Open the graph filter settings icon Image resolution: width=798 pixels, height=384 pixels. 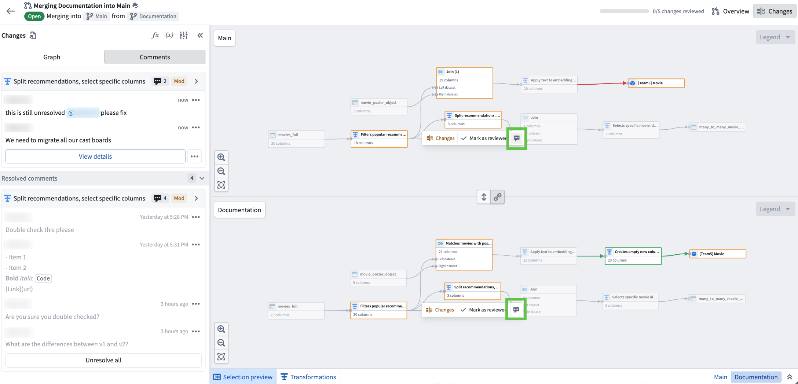[183, 35]
